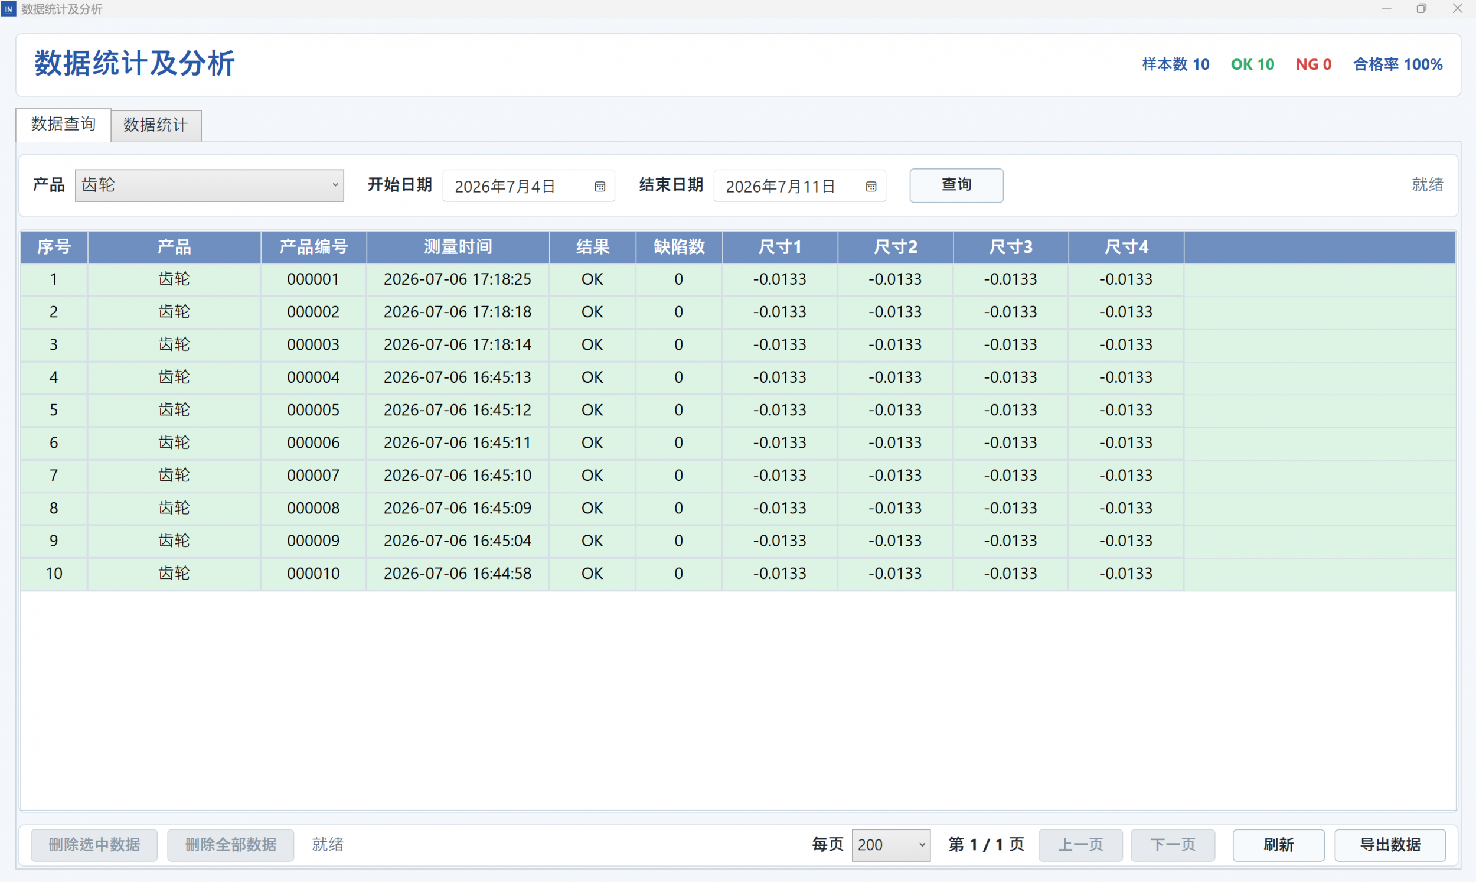Click the 序号 column header

pos(54,248)
